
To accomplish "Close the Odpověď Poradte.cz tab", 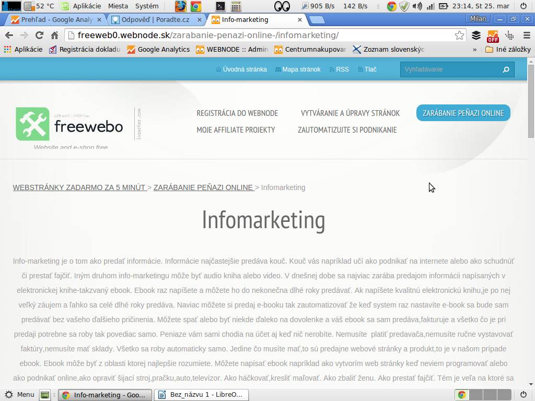I will pos(200,20).
